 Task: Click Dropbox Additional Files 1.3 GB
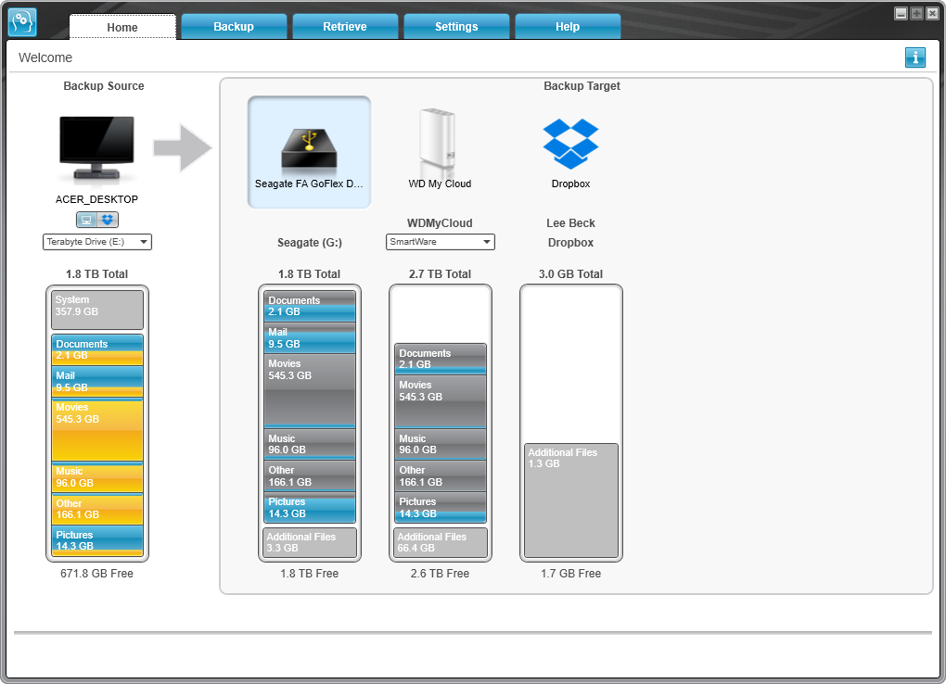(x=571, y=500)
